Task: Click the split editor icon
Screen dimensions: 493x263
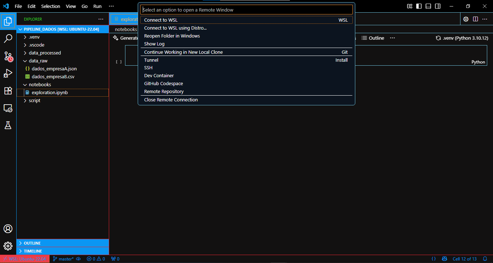Action: point(475,19)
